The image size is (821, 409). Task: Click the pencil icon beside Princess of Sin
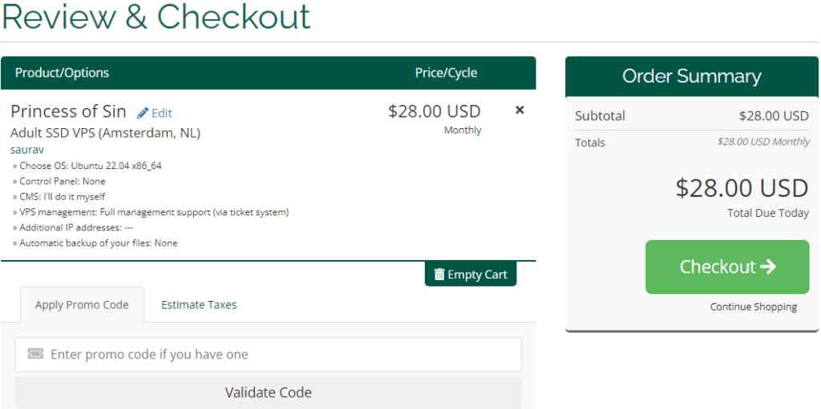143,113
